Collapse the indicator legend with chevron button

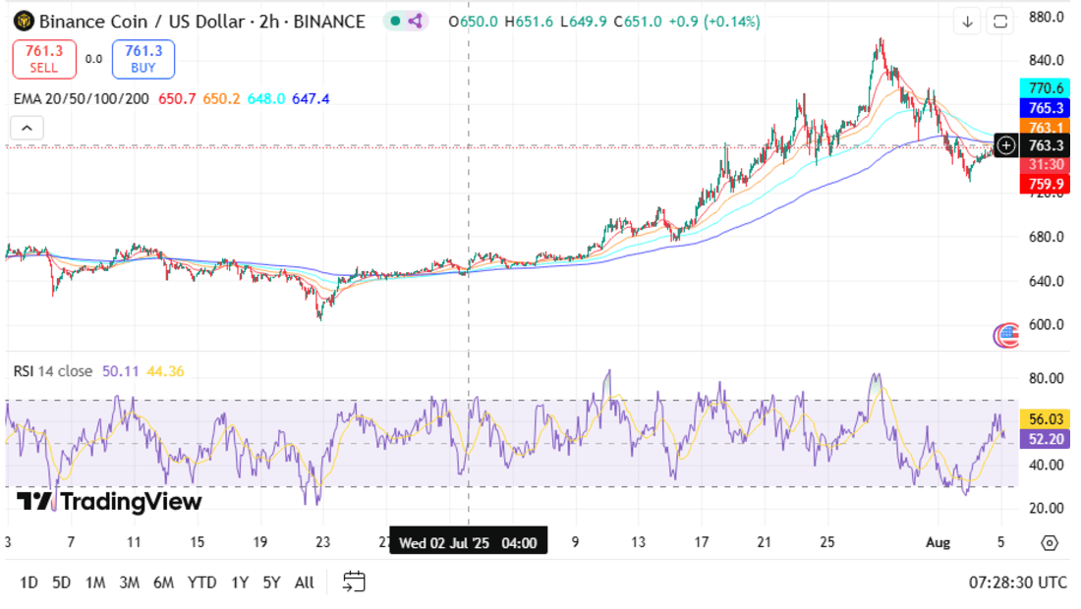[x=27, y=128]
